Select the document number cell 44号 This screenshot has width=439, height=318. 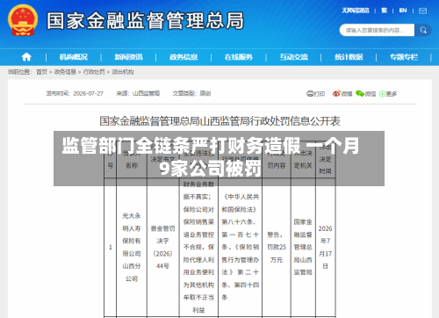point(162,248)
